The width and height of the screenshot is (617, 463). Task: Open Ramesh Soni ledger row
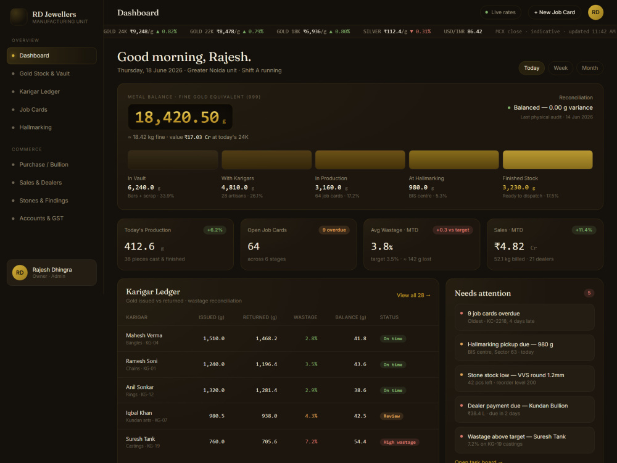pyautogui.click(x=278, y=365)
